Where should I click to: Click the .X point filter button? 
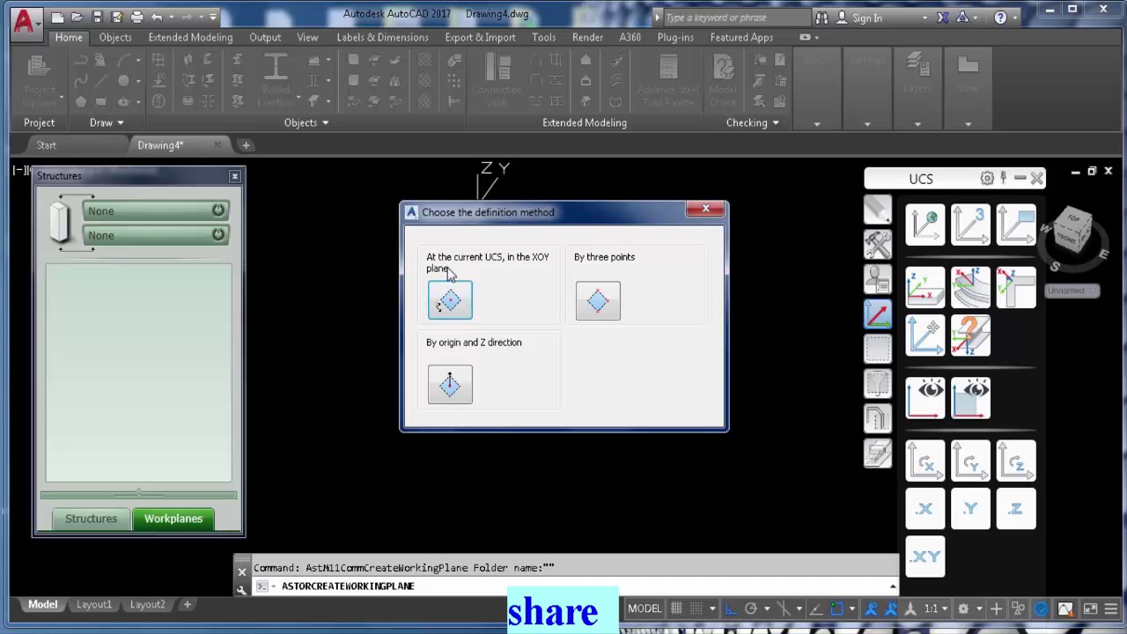924,509
